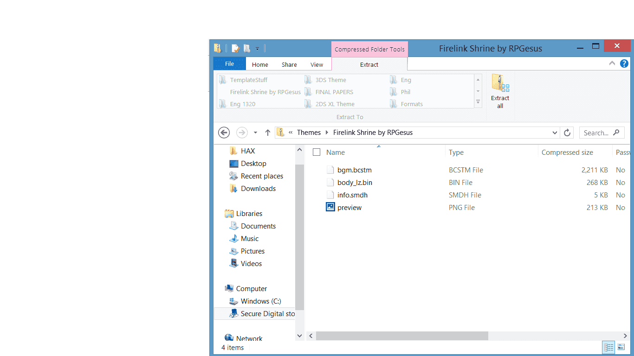Click navigation pane scroll up arrow
Image resolution: width=634 pixels, height=356 pixels.
[x=300, y=149]
